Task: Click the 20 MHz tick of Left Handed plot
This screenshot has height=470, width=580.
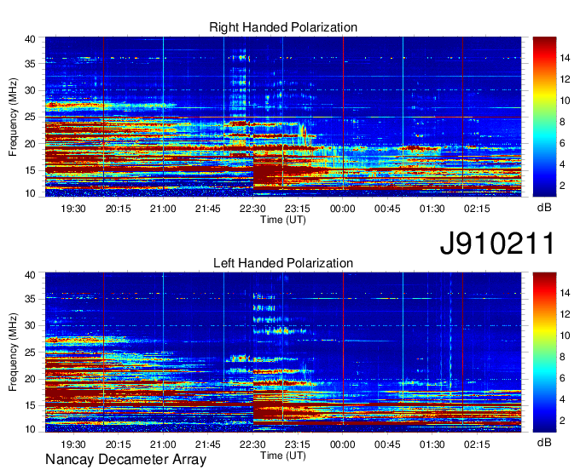Action: click(x=30, y=379)
